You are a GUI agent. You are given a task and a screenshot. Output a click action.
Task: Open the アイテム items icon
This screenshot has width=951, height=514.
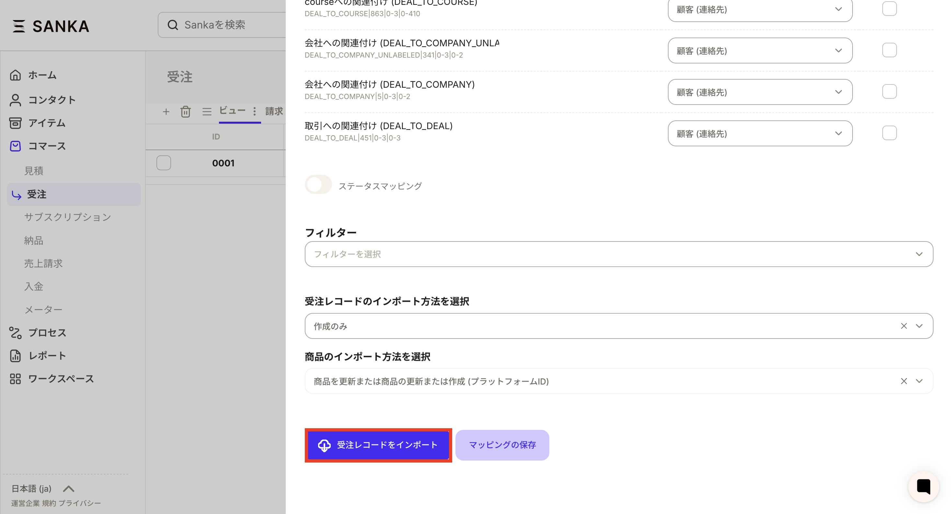pyautogui.click(x=15, y=123)
